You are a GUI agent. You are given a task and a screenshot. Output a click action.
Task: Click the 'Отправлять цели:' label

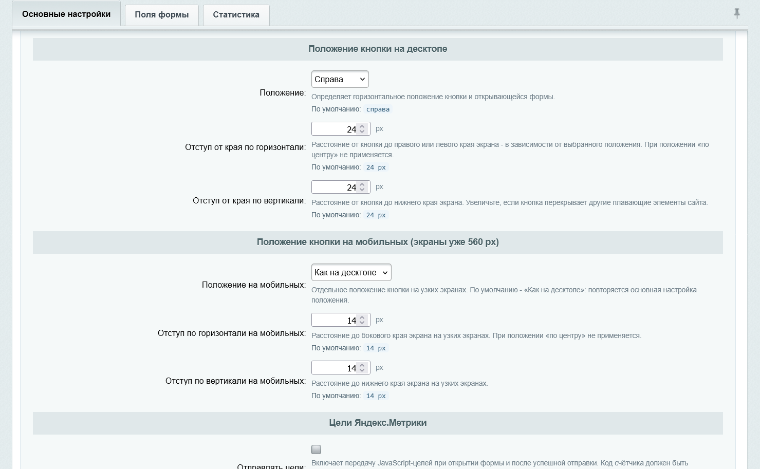(271, 466)
